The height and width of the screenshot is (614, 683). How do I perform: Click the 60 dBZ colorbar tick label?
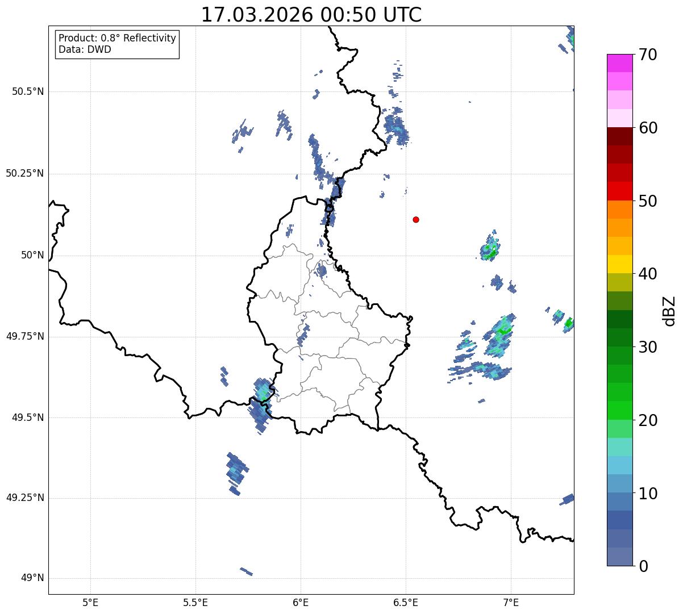(648, 128)
